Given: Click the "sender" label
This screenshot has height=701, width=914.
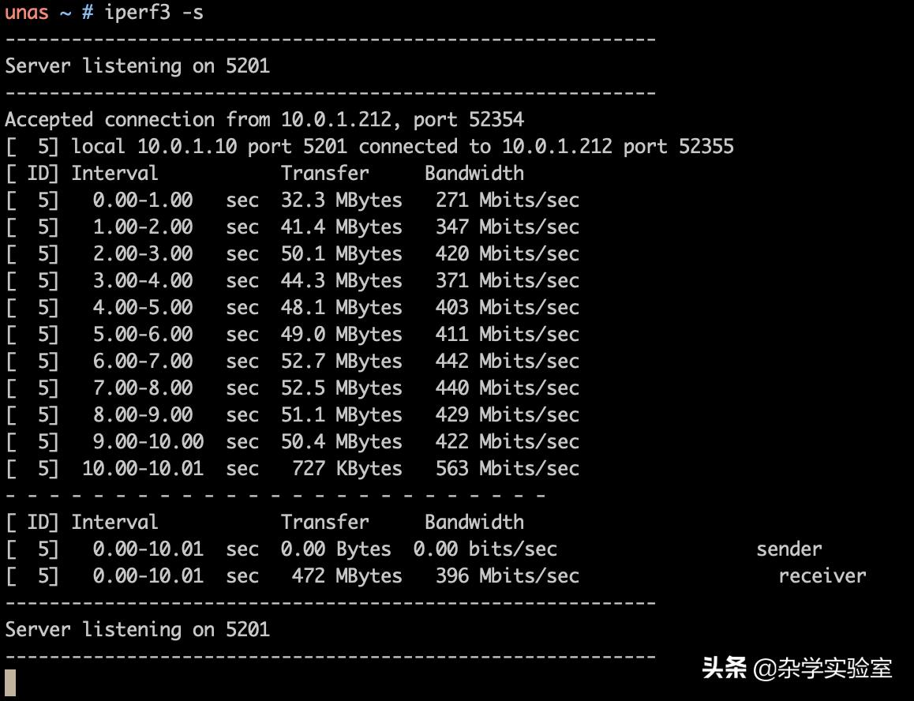Looking at the screenshot, I should 789,549.
